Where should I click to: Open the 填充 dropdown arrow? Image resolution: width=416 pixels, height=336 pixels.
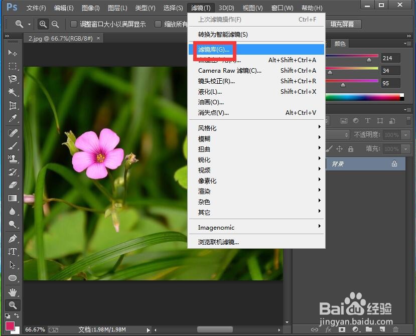pyautogui.click(x=405, y=149)
